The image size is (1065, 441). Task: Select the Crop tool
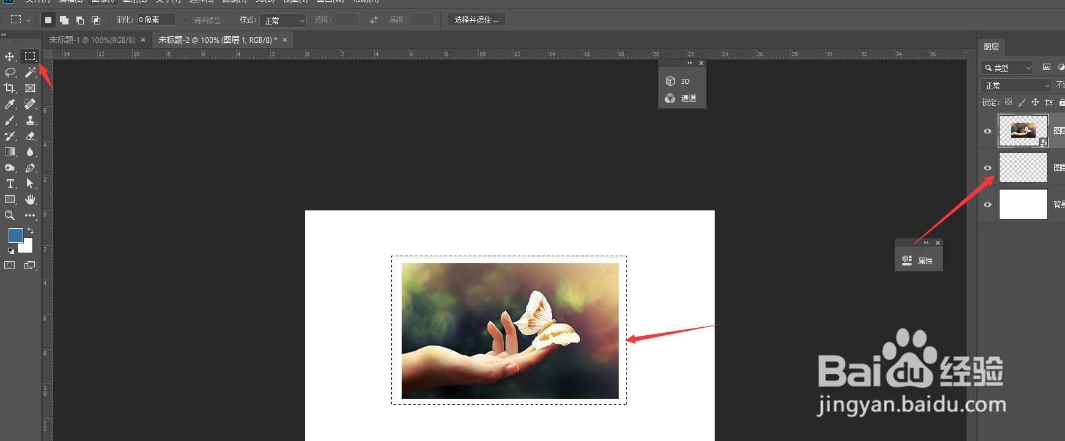[10, 88]
